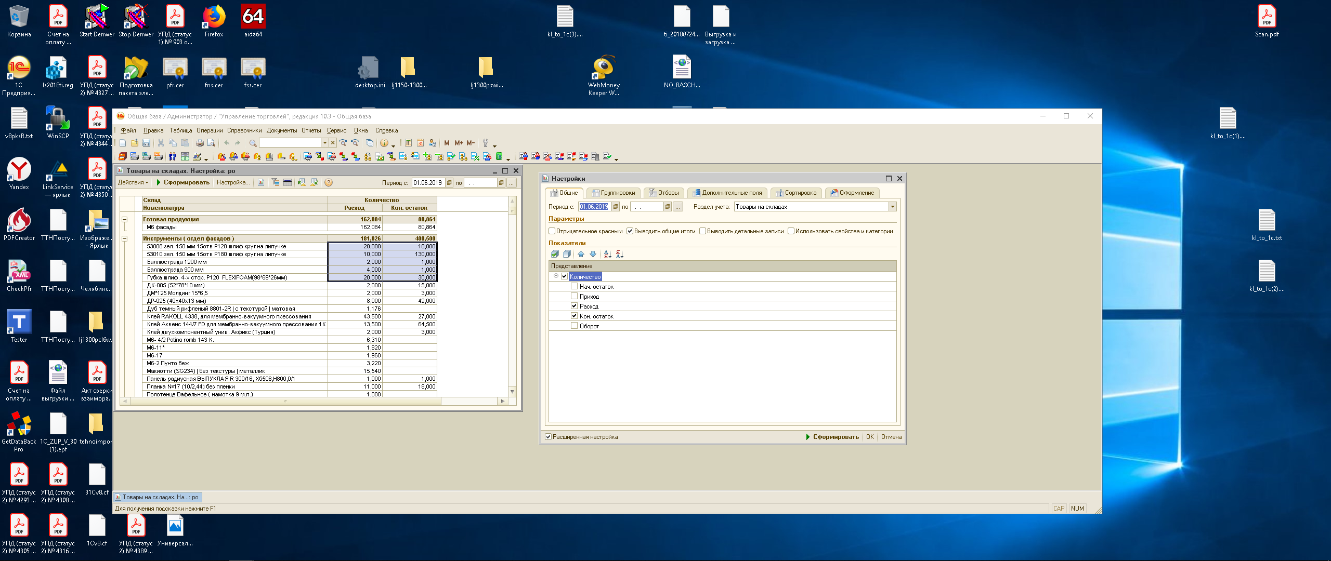The image size is (1331, 561).
Task: Click calendar picker next to Период с in settings
Action: [616, 207]
